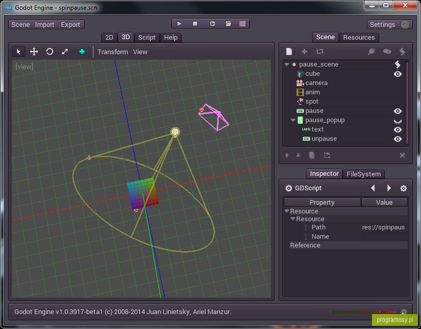Select the arrow Select mode tool

pos(19,52)
